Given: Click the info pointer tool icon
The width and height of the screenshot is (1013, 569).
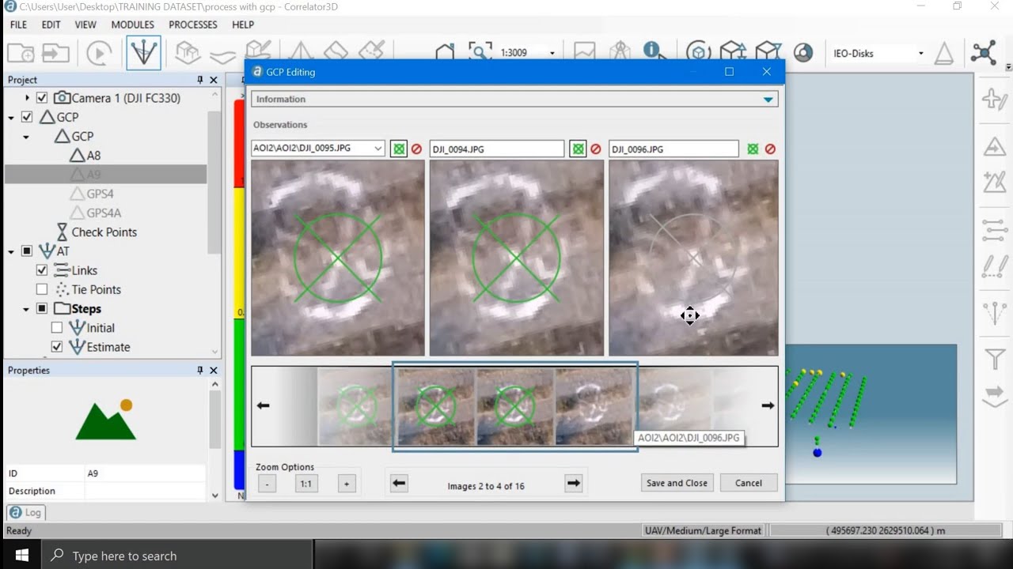Looking at the screenshot, I should 654,51.
